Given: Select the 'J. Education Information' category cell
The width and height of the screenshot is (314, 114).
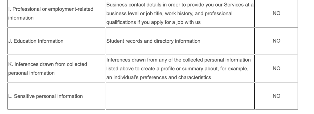Looking at the screenshot, I should click(x=56, y=41).
